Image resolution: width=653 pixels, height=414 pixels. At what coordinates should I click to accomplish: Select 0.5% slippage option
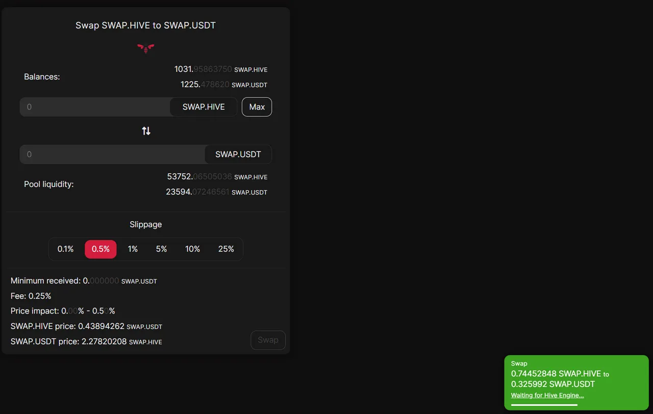(101, 249)
